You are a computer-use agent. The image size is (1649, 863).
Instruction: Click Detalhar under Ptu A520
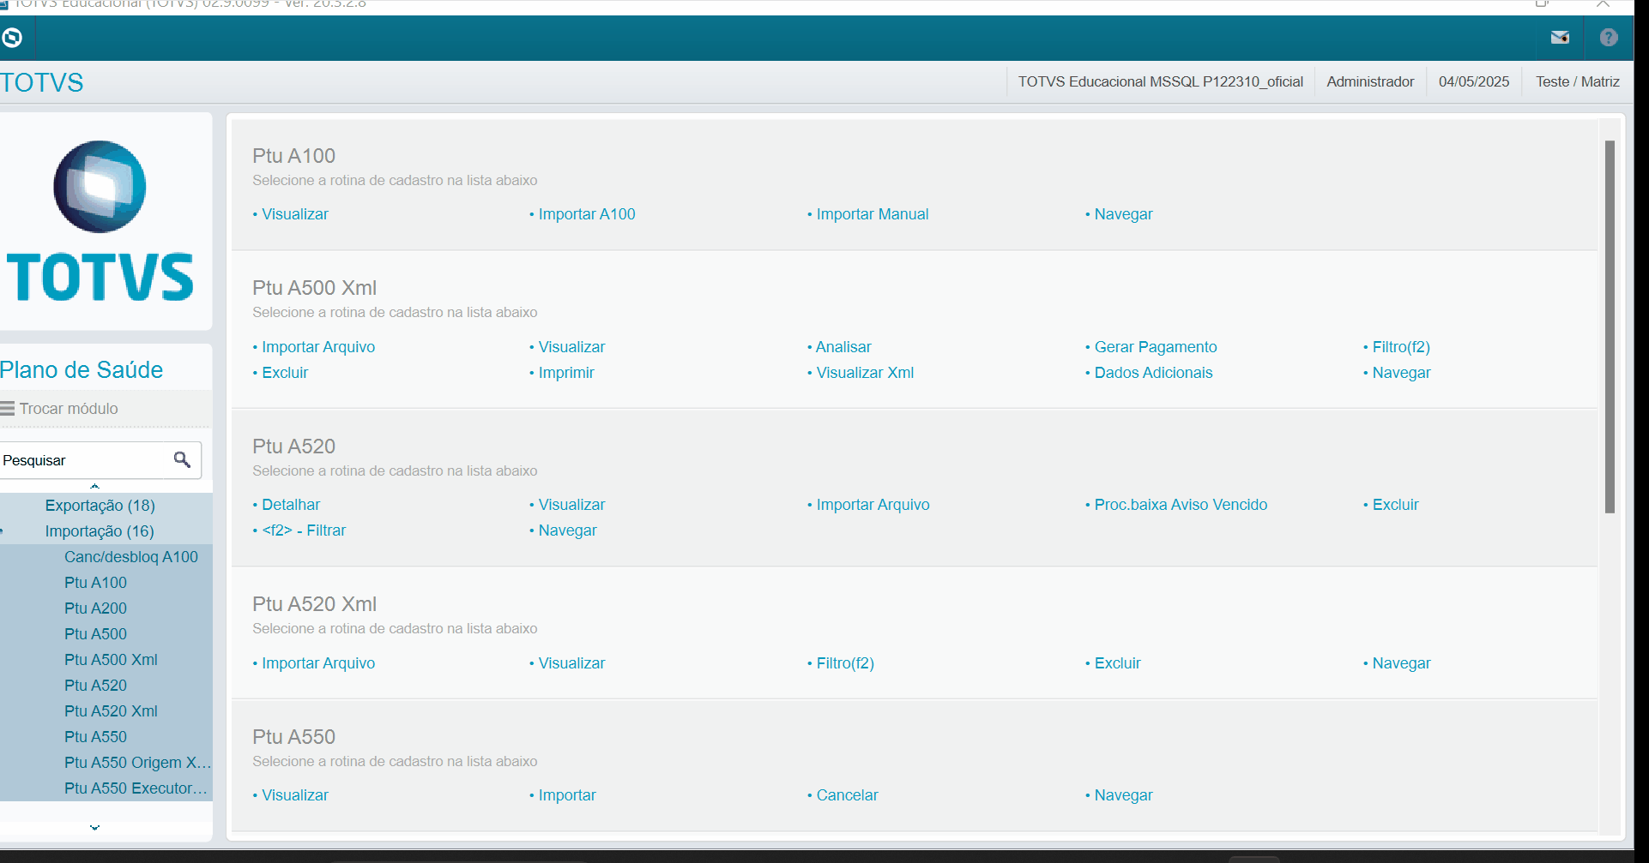point(291,505)
